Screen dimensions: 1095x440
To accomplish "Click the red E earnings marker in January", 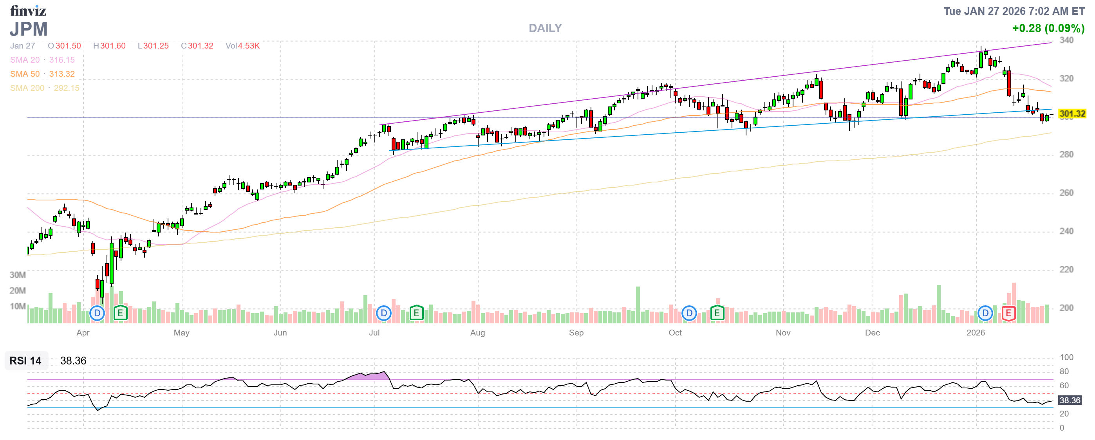I will (1008, 314).
